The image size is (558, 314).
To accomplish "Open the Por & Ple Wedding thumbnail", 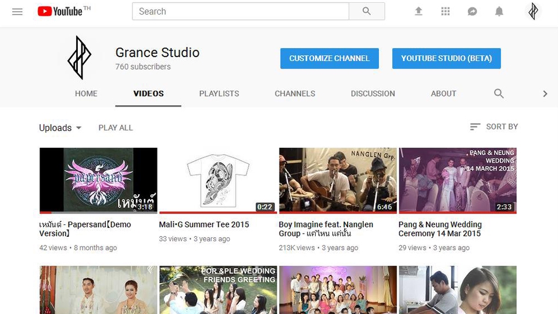I will pyautogui.click(x=218, y=290).
